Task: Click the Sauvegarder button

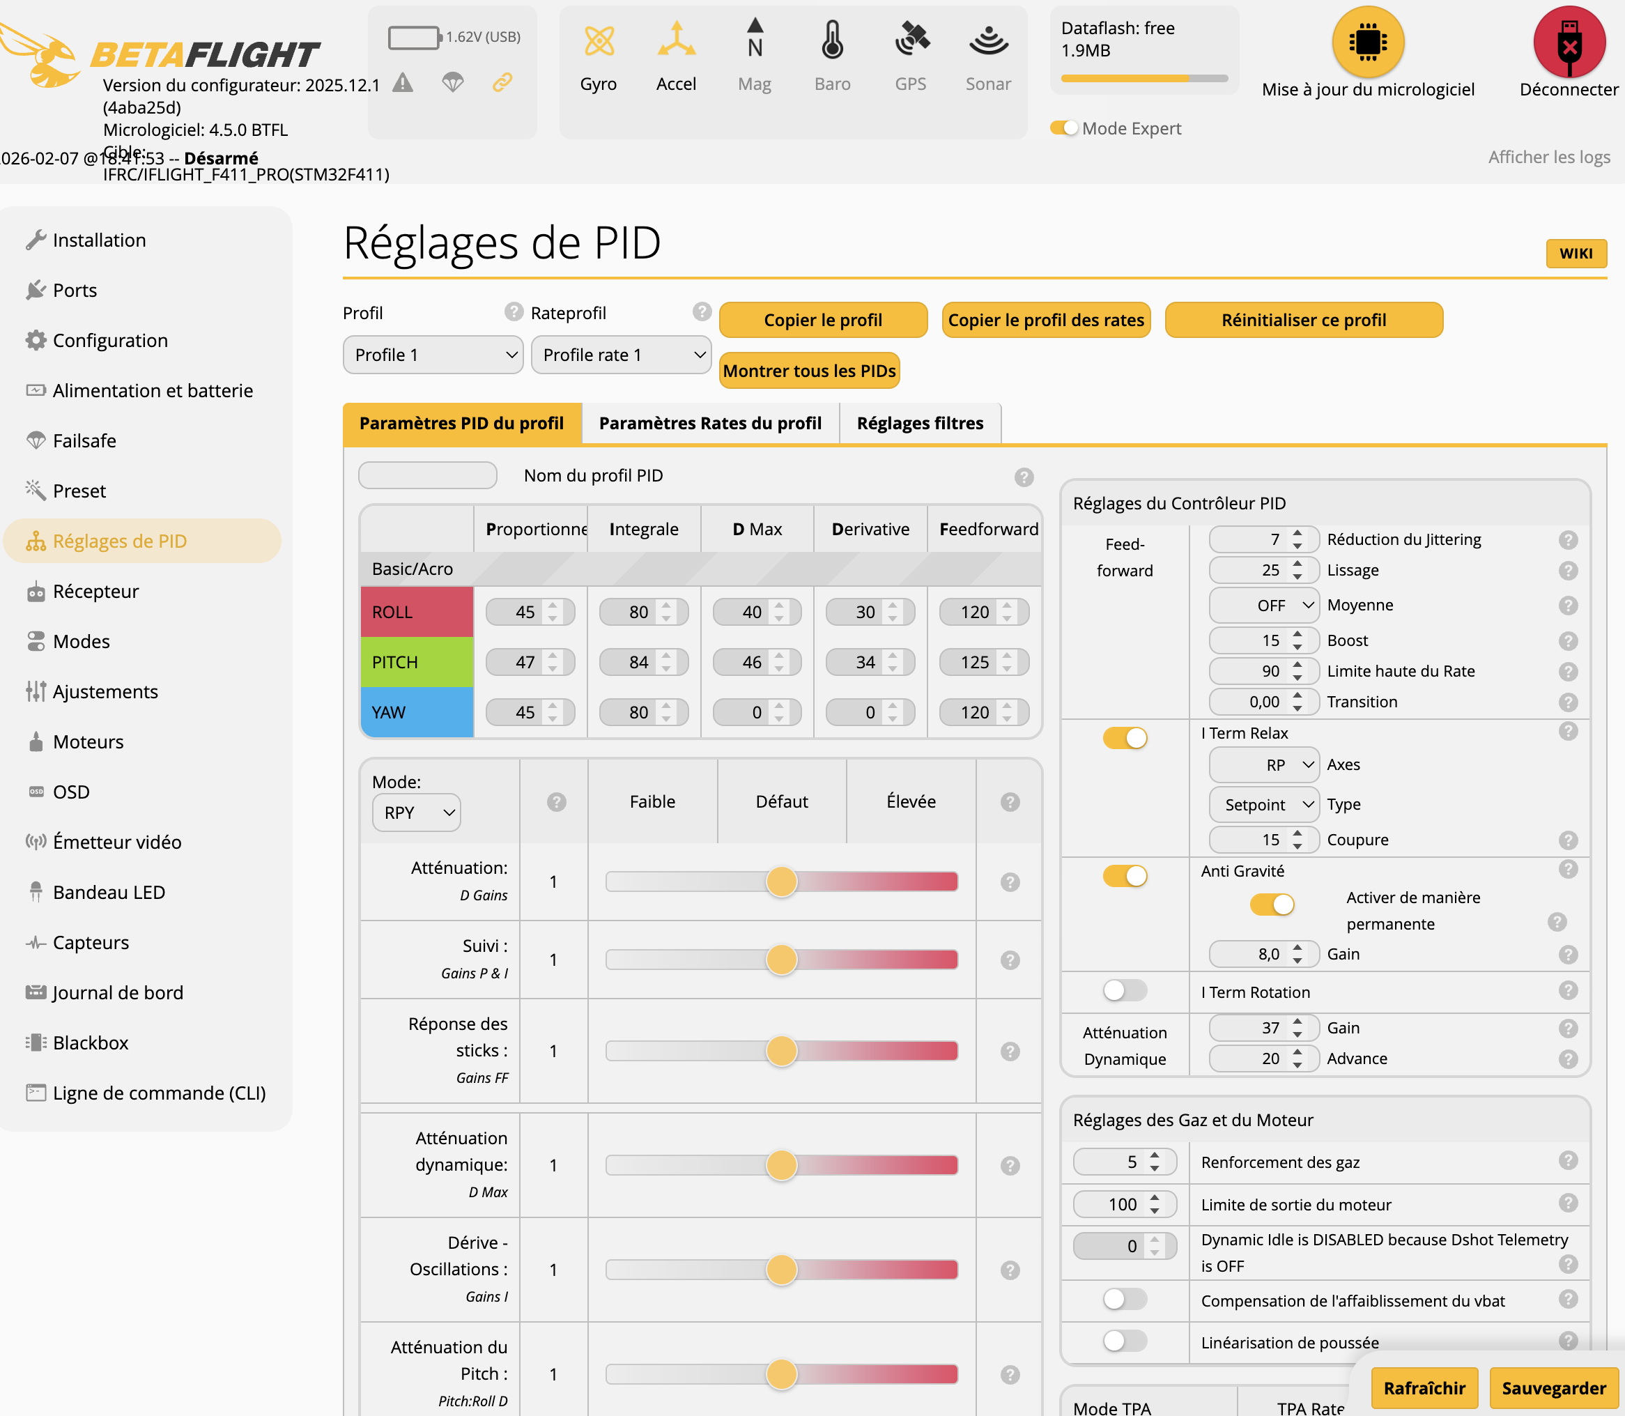Action: [1553, 1388]
